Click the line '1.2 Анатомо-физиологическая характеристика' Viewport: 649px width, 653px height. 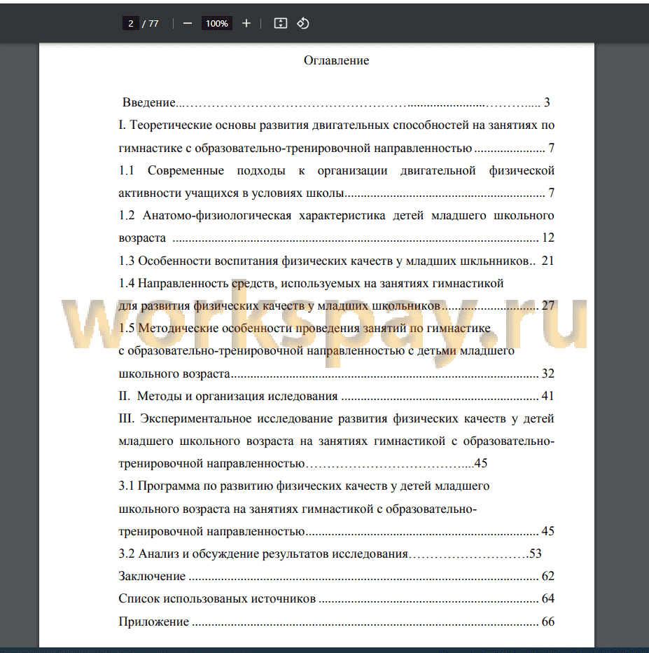coord(336,215)
